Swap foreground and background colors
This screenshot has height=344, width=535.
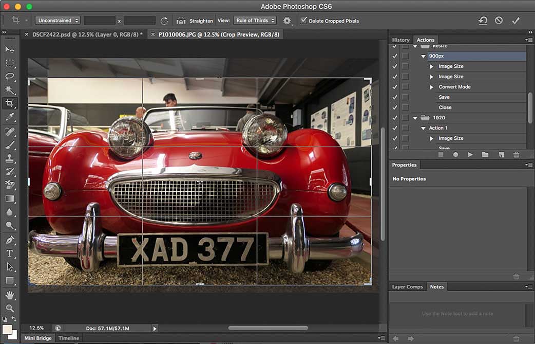14,319
